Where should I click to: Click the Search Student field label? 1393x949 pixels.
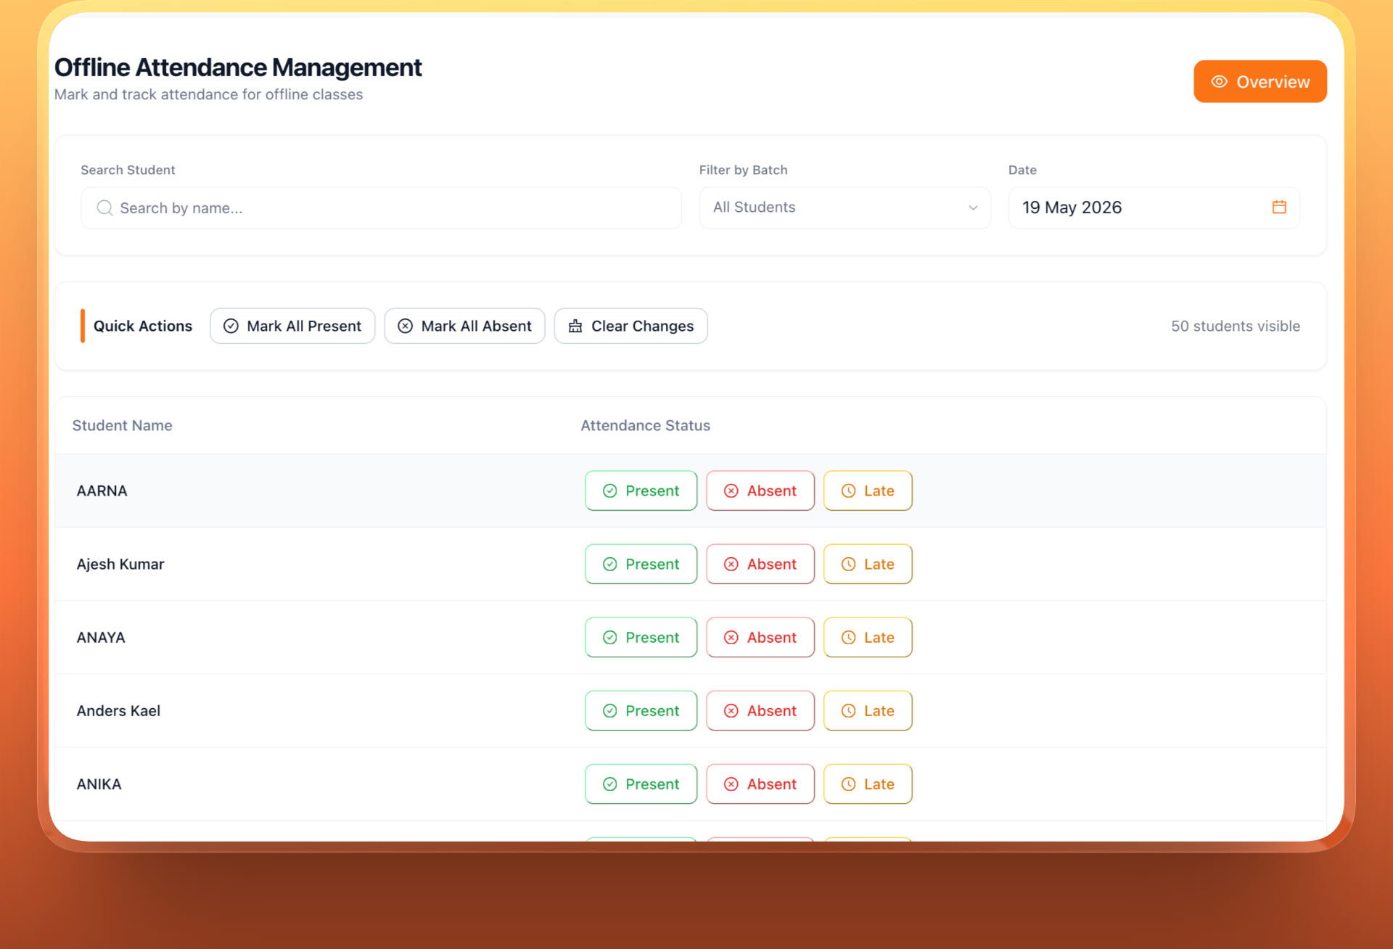click(128, 170)
